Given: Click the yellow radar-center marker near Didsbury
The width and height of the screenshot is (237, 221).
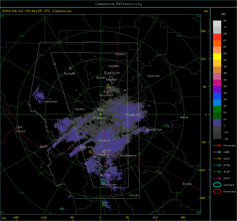Looking at the screenshot, I should 100,115.
